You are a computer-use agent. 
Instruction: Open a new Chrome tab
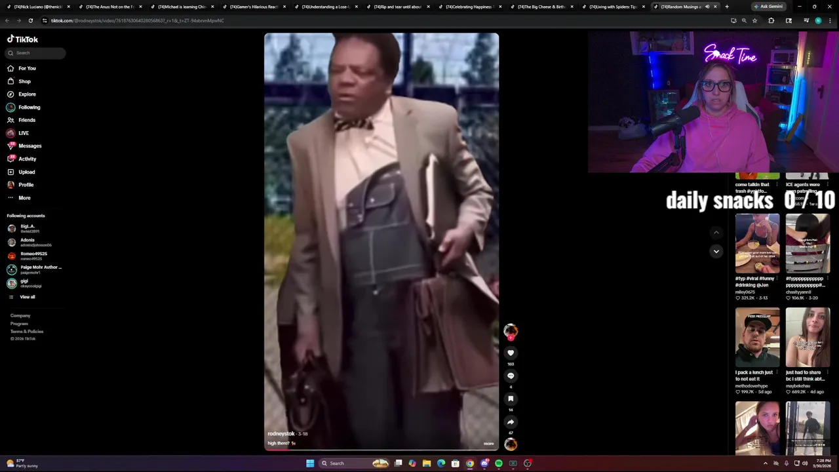tap(727, 7)
